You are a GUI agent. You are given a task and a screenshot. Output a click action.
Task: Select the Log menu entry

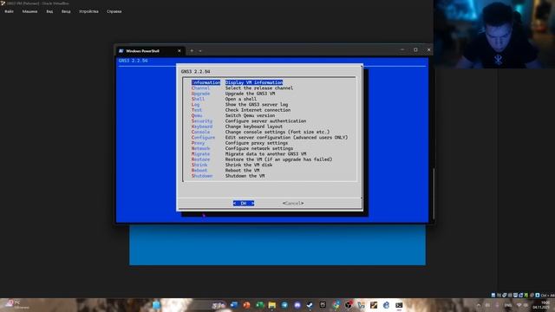(x=195, y=104)
